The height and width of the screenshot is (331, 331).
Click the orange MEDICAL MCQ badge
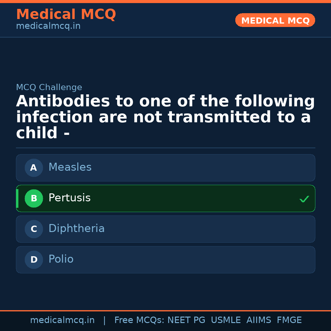[x=275, y=21]
